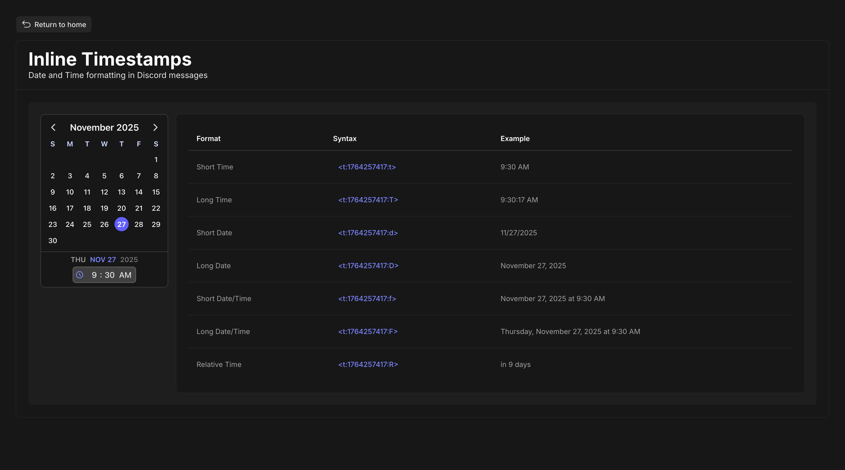The image size is (845, 470).
Task: Toggle AM/PM in time input
Action: [x=125, y=275]
